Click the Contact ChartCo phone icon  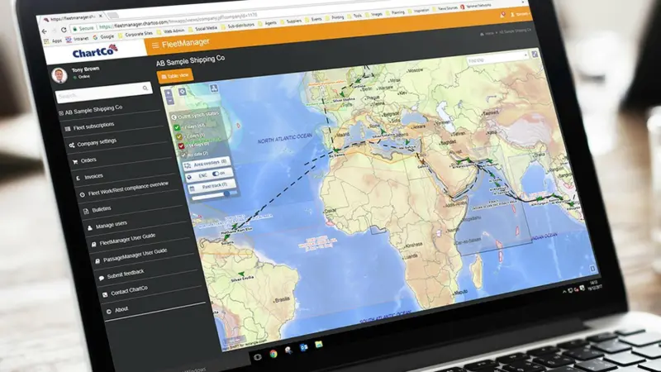pyautogui.click(x=105, y=294)
